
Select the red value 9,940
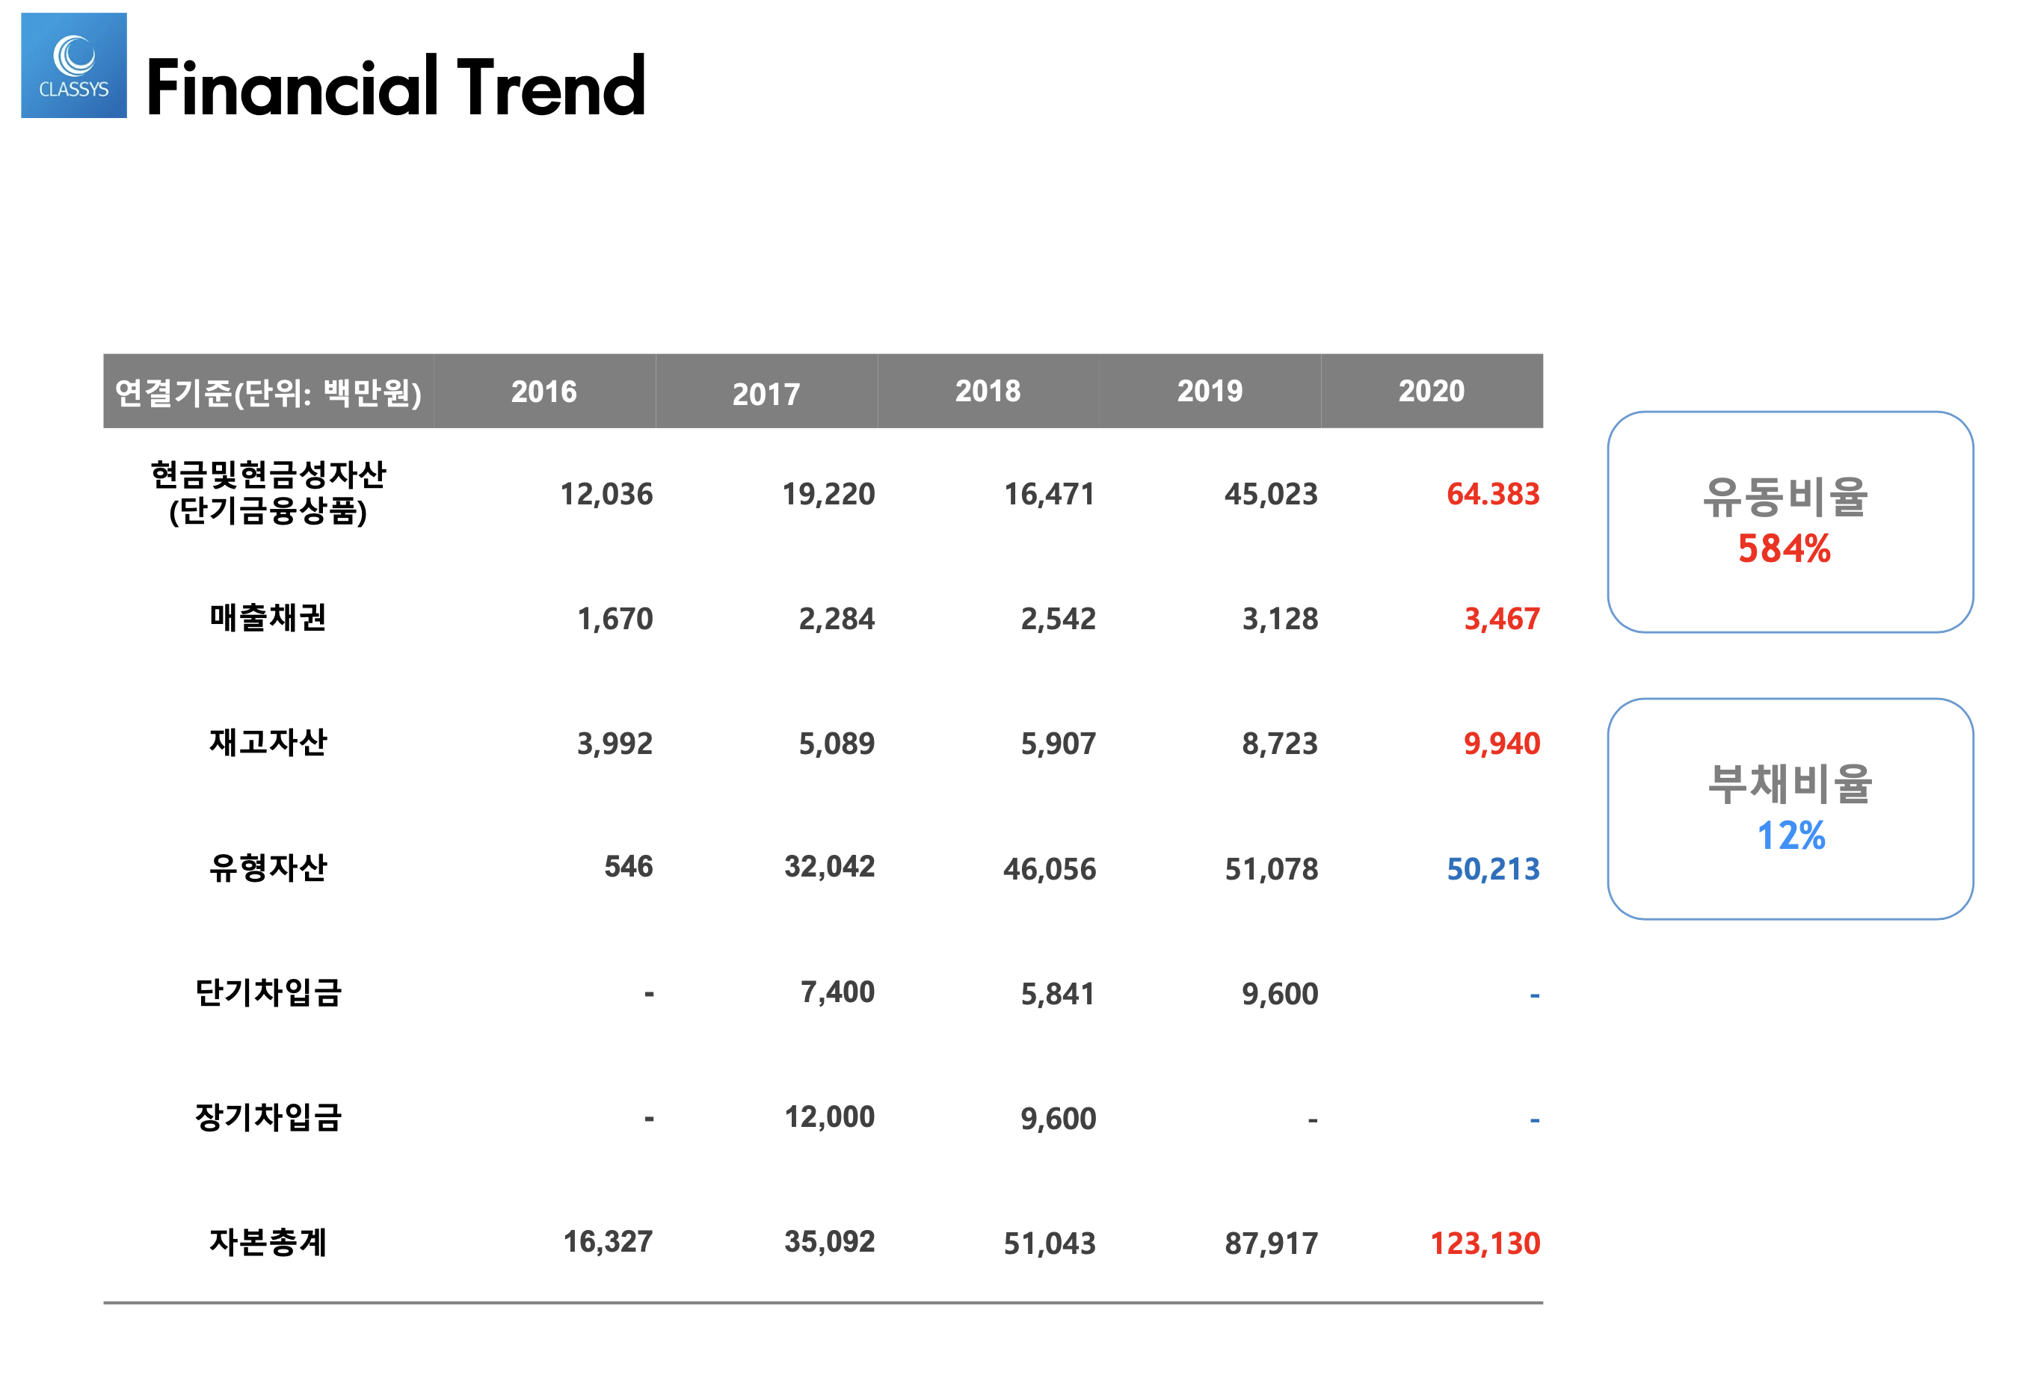(1502, 744)
